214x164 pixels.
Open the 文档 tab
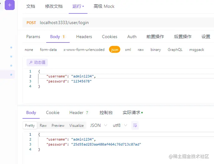click(31, 6)
